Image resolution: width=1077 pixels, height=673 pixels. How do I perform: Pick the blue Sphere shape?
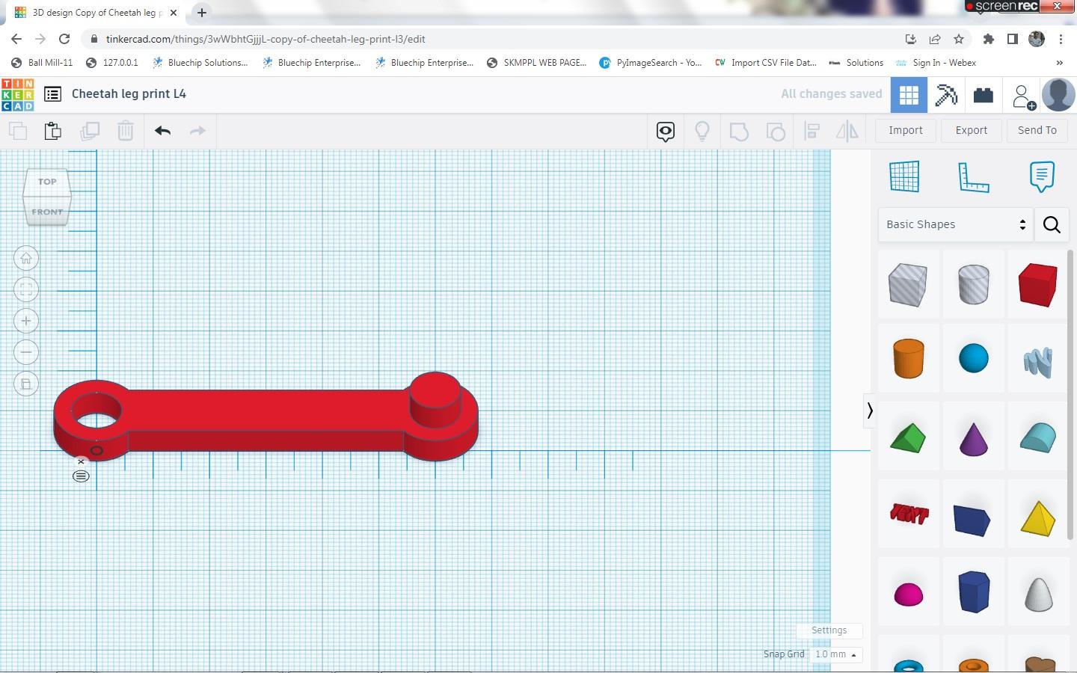pos(973,358)
